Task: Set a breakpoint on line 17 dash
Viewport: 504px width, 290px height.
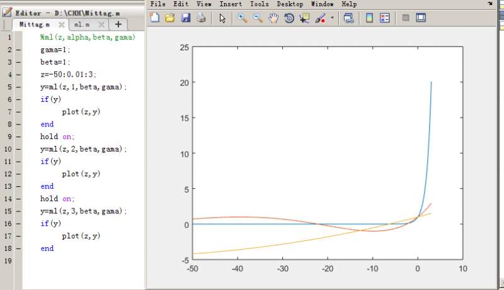Action: click(18, 236)
